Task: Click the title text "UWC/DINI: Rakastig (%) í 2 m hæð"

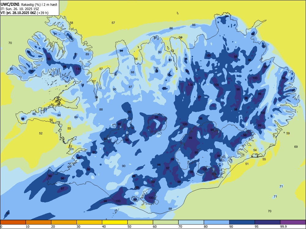Action: tap(29, 5)
